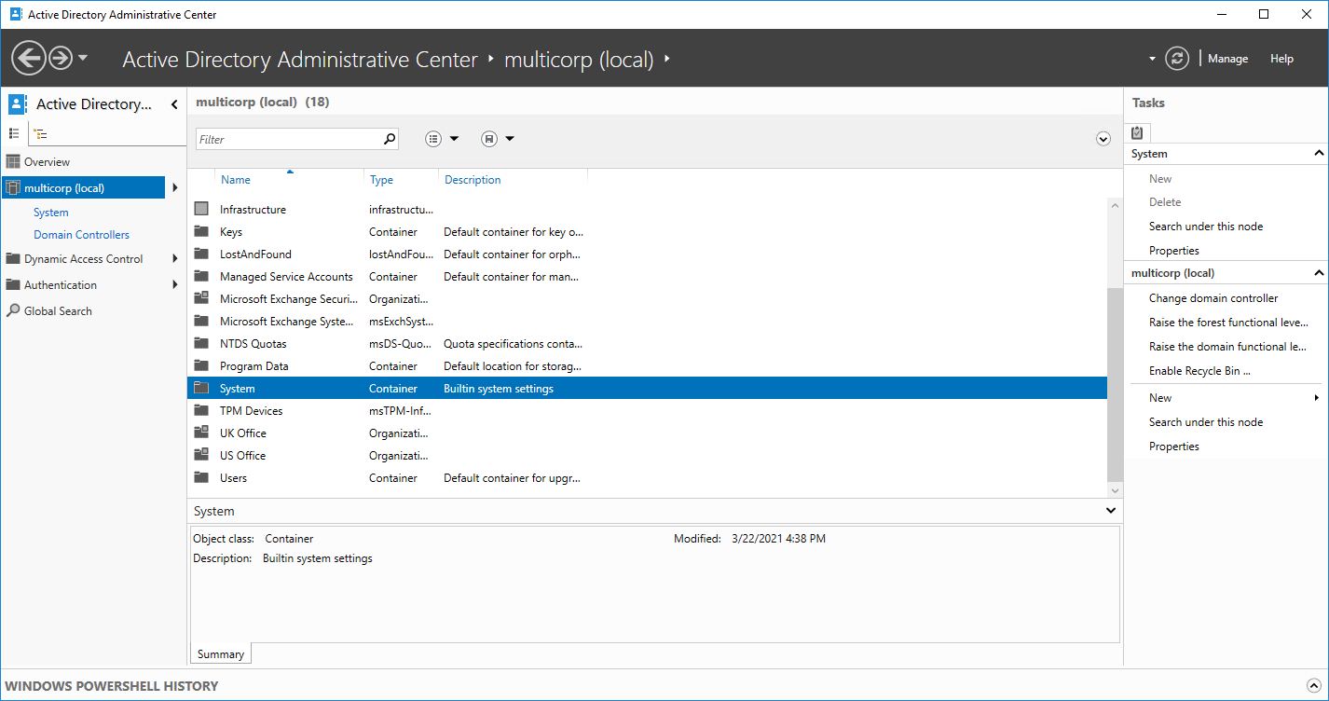The image size is (1329, 701).
Task: Open the System child node in navigation
Action: coord(51,213)
